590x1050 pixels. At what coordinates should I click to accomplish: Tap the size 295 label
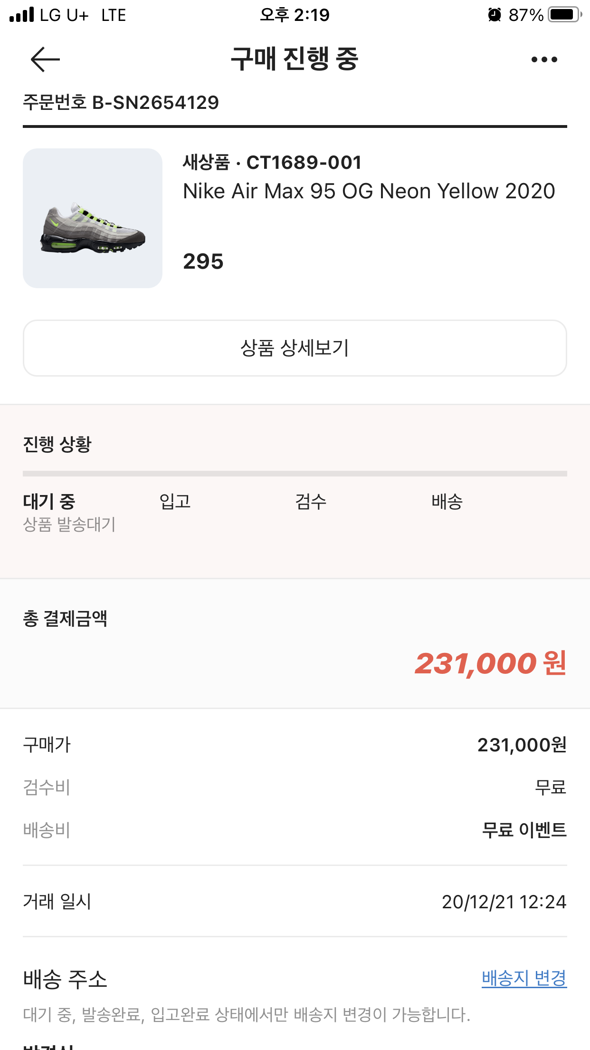pyautogui.click(x=203, y=262)
